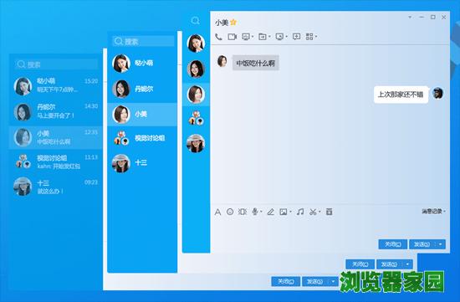Click the create discussion group plus icon
Screen dimensions: 460x302
[297, 37]
